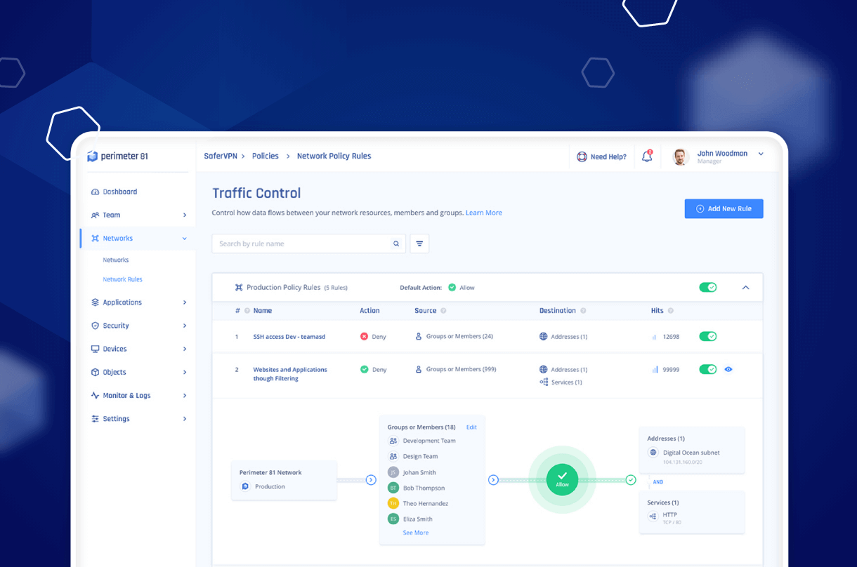Click the Dashboard gauge icon in sidebar
Viewport: 857px width, 567px height.
(x=96, y=192)
